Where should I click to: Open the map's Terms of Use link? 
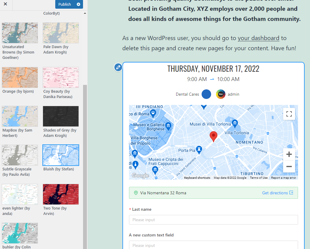pos(259,177)
